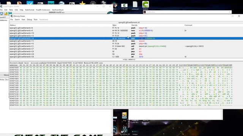This screenshot has width=243, height=136.
Task: Click the Bytes column header in disassembler
Action: 115,25
